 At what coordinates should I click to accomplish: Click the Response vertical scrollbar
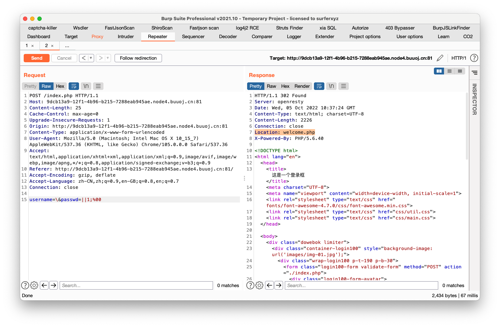pos(467,126)
